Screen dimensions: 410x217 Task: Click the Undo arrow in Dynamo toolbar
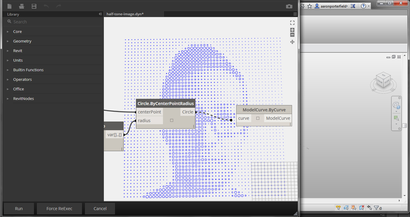pos(46,6)
